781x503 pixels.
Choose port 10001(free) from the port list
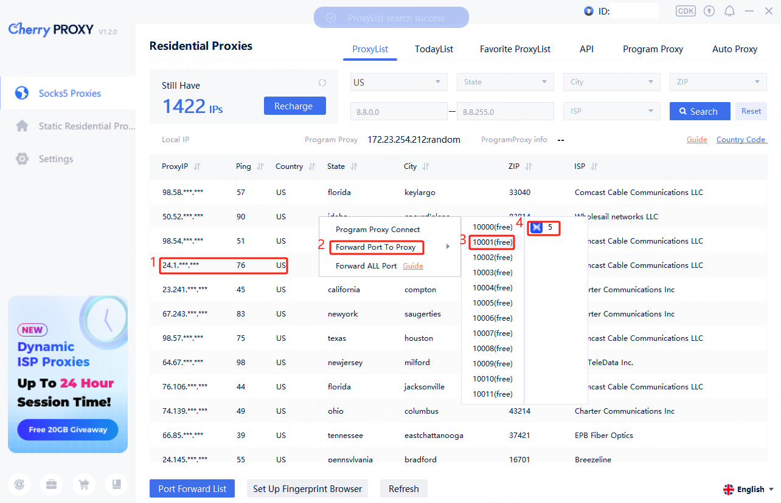(493, 242)
